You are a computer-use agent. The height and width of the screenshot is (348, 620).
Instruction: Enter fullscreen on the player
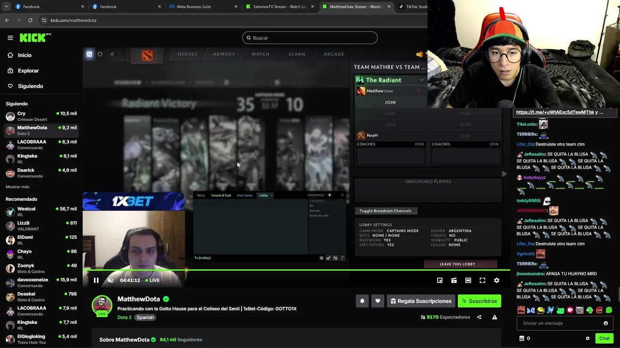[482, 280]
